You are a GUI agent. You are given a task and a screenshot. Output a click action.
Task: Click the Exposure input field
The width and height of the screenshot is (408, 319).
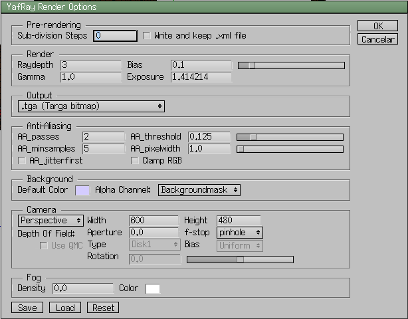[x=201, y=76]
